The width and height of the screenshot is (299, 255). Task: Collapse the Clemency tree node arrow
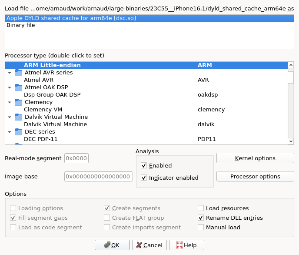tap(10, 102)
